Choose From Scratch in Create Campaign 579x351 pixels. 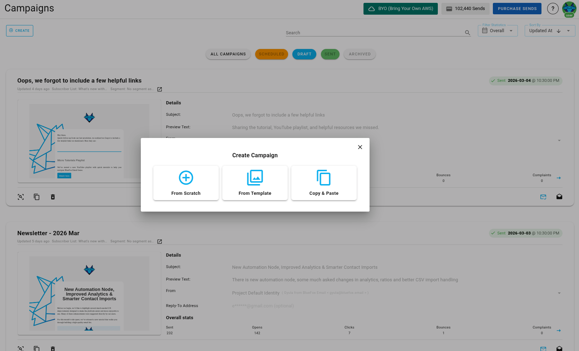[186, 183]
